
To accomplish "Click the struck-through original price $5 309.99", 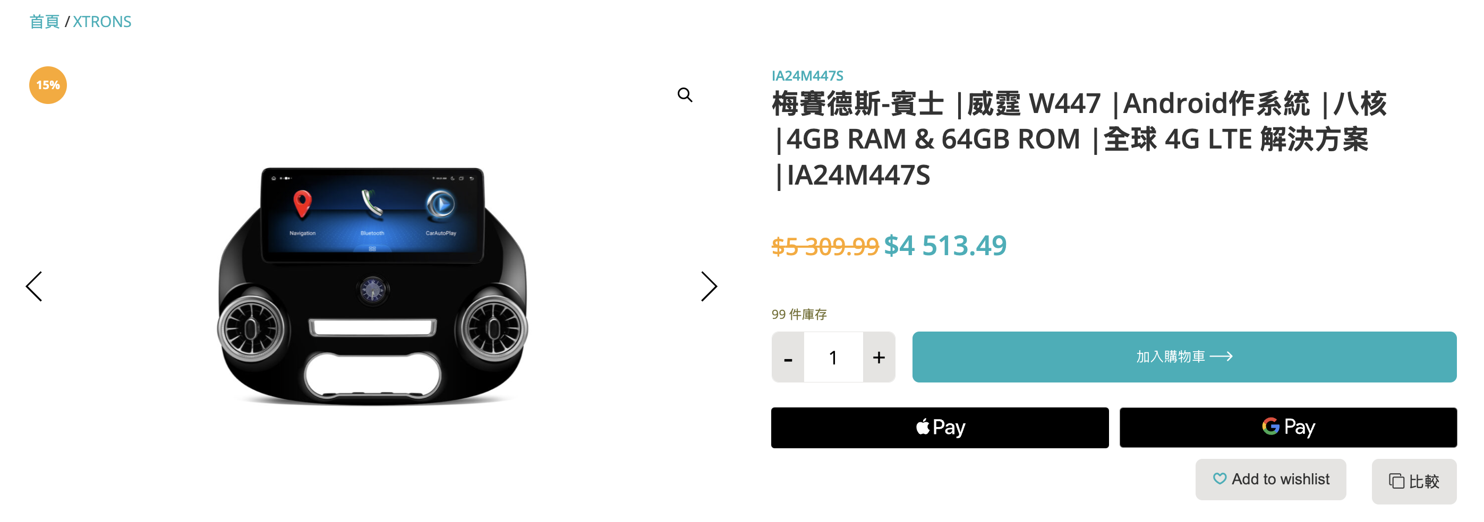I will pyautogui.click(x=825, y=247).
